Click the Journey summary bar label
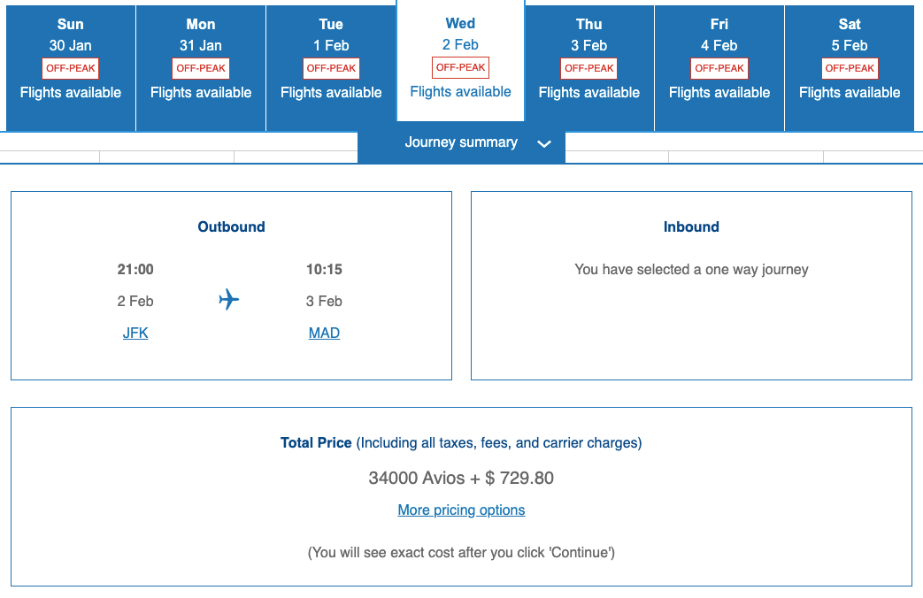The height and width of the screenshot is (598, 923). [x=461, y=142]
